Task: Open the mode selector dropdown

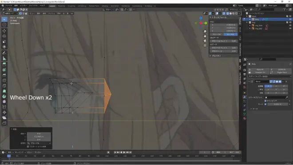Action: tap(10, 13)
